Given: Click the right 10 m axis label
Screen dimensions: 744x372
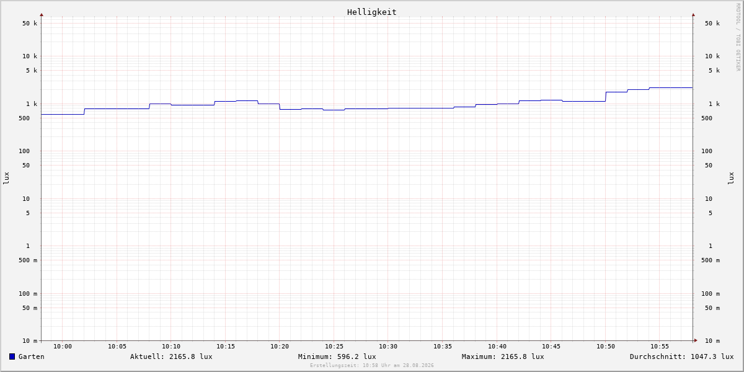Looking at the screenshot, I should point(712,341).
